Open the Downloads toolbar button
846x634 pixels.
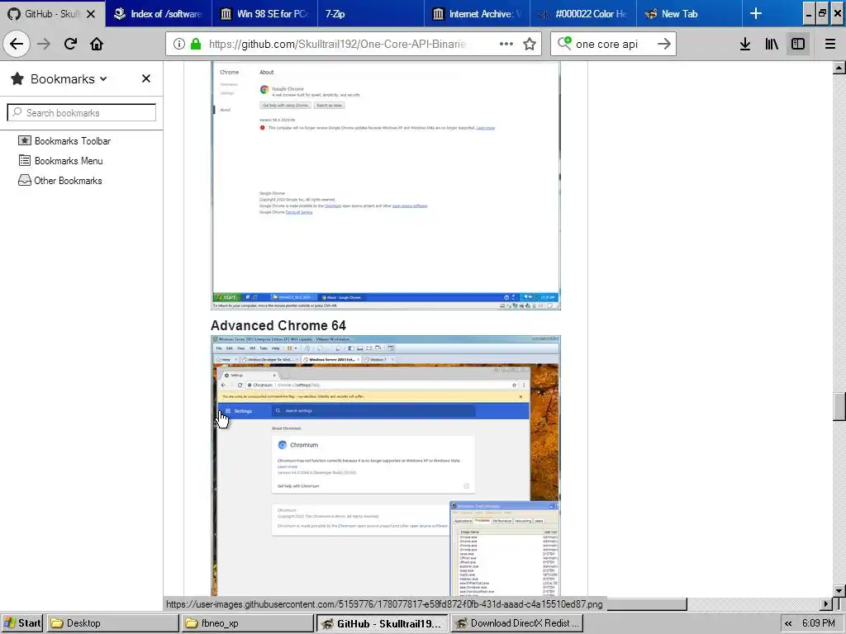[745, 44]
